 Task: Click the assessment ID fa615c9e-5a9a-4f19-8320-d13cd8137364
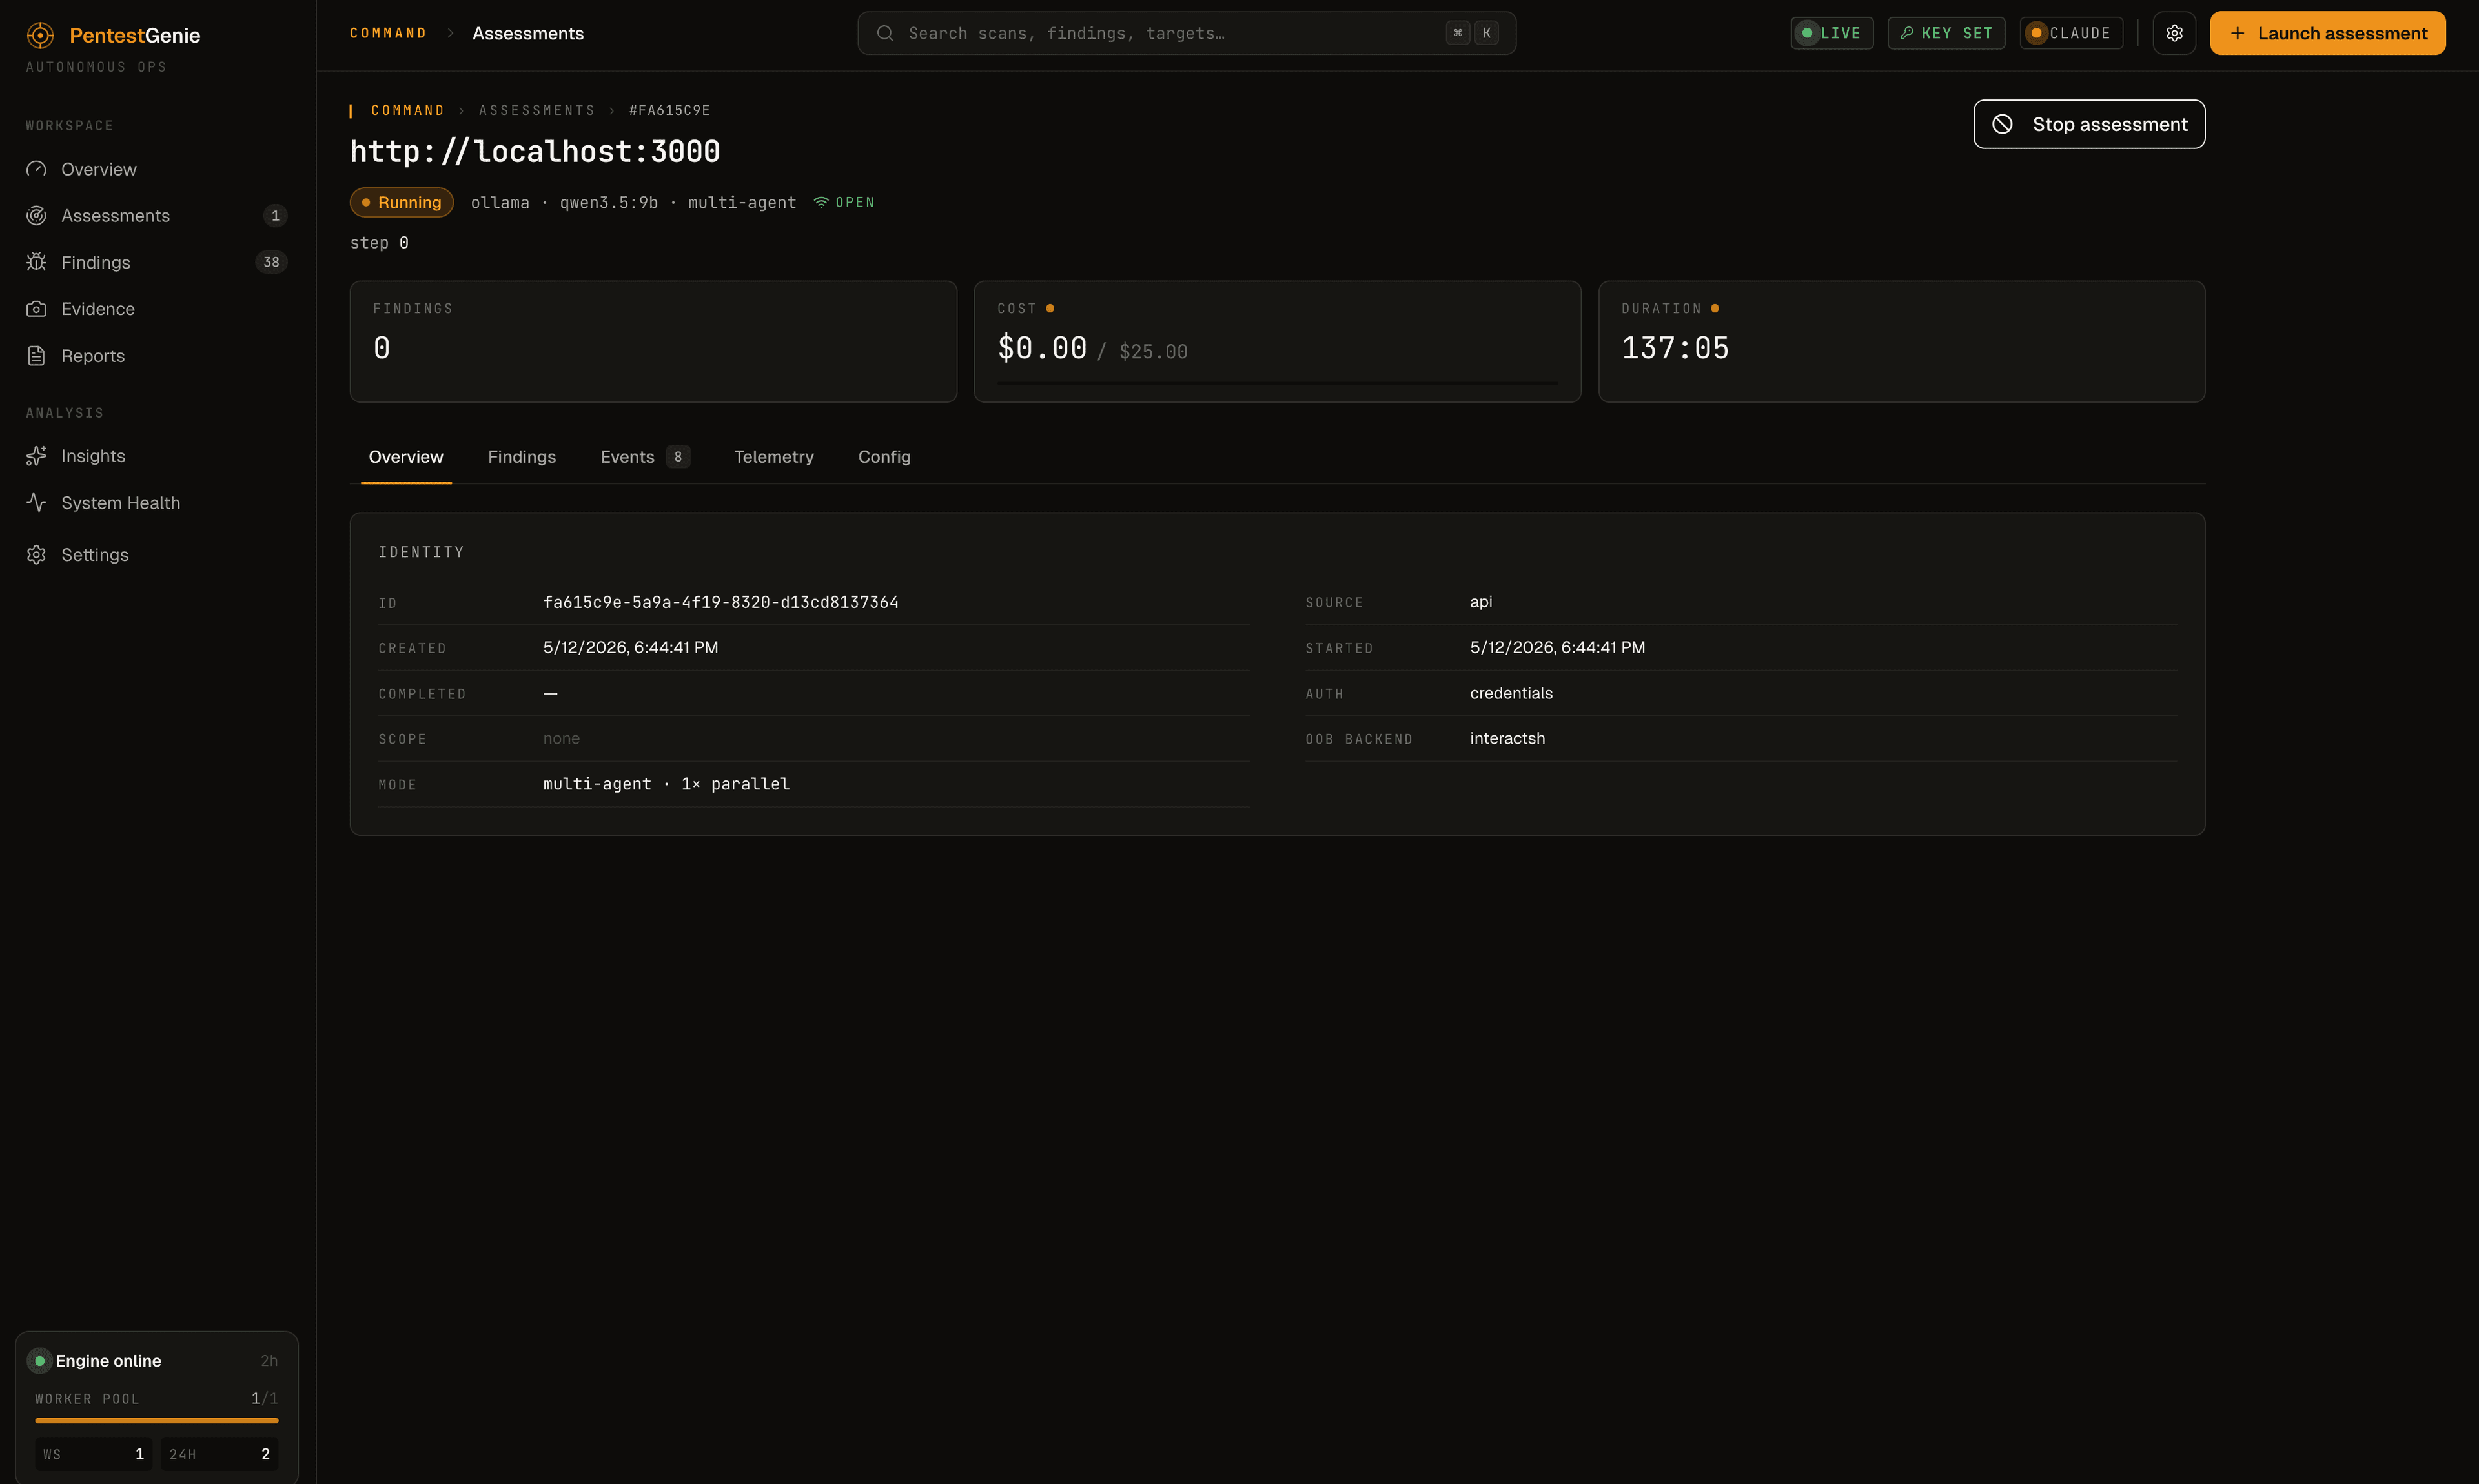(x=721, y=602)
